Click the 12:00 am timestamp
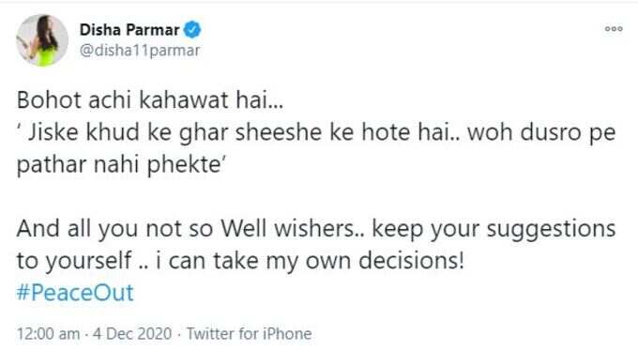This screenshot has width=638, height=350. [x=49, y=334]
